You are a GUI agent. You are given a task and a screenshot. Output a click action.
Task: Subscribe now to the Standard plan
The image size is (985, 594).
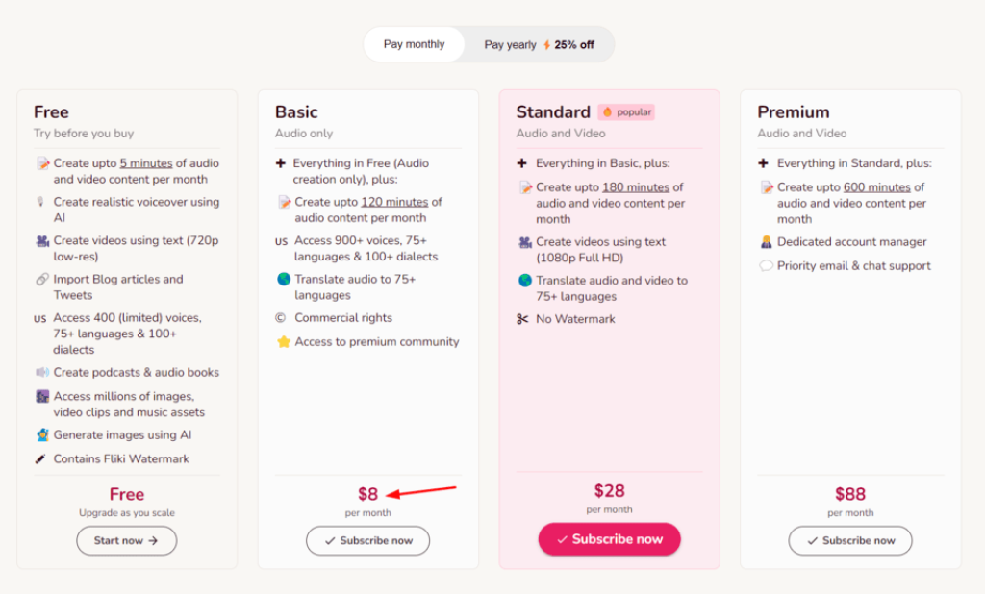point(609,539)
